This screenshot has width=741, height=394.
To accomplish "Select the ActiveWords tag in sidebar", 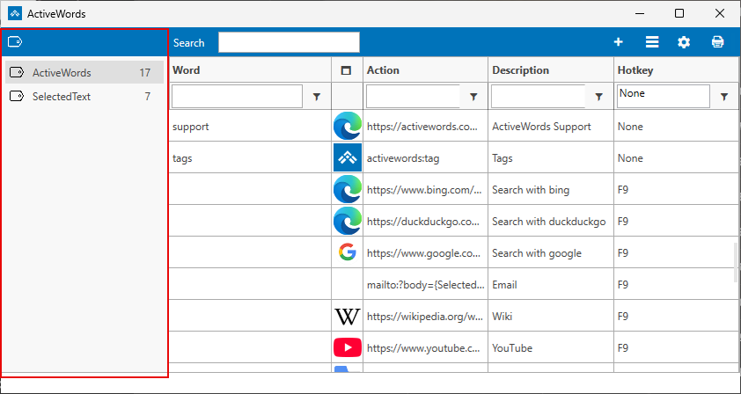I will pyautogui.click(x=62, y=73).
